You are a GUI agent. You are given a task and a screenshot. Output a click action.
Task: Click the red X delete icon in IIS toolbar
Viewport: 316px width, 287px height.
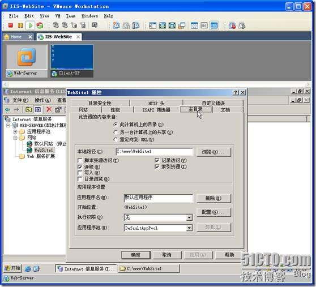coord(49,109)
